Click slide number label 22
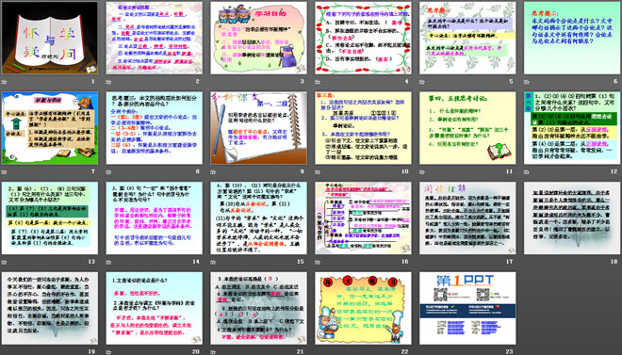The width and height of the screenshot is (622, 355). click(x=404, y=351)
